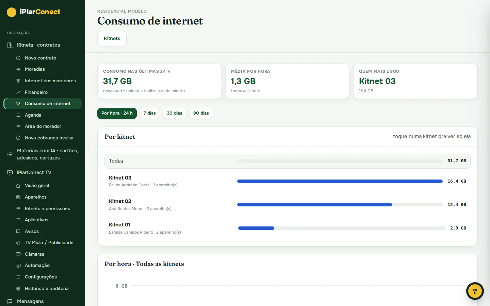Screen dimensions: 490x306
Task: Click the Kitnets button under the page title
Action: tap(112, 38)
